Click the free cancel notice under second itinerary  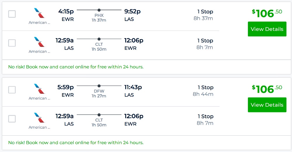coord(76,143)
